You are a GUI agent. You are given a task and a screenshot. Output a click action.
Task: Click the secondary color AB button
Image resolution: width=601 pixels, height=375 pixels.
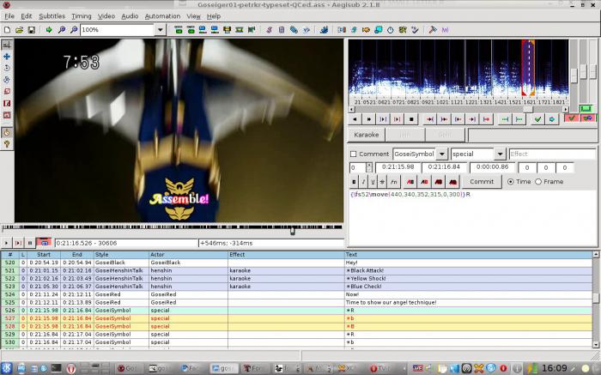424,182
